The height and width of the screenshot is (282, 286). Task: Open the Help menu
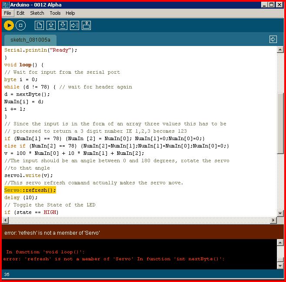70,13
